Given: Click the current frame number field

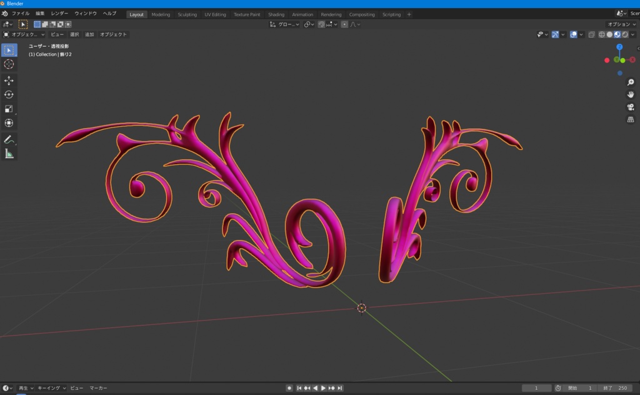Looking at the screenshot, I should click(536, 388).
